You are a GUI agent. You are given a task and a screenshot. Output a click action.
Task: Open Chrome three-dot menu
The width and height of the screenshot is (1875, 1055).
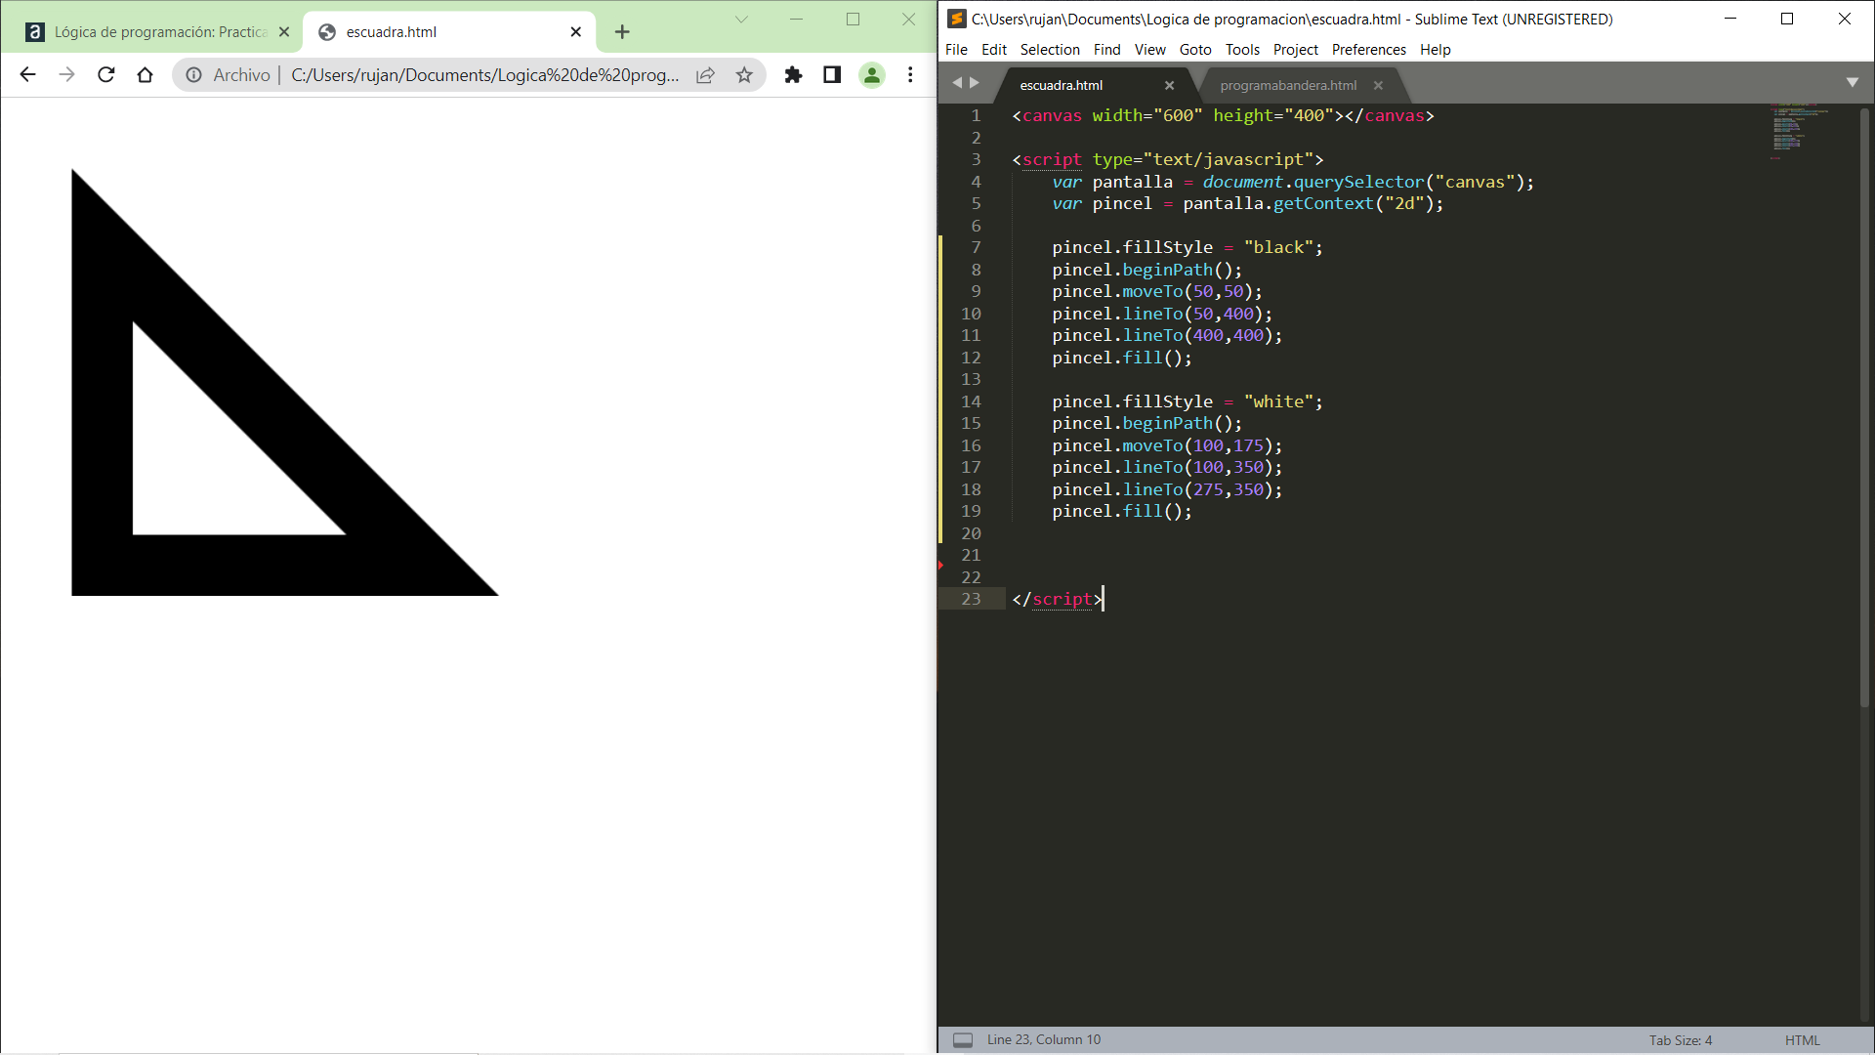click(x=910, y=75)
